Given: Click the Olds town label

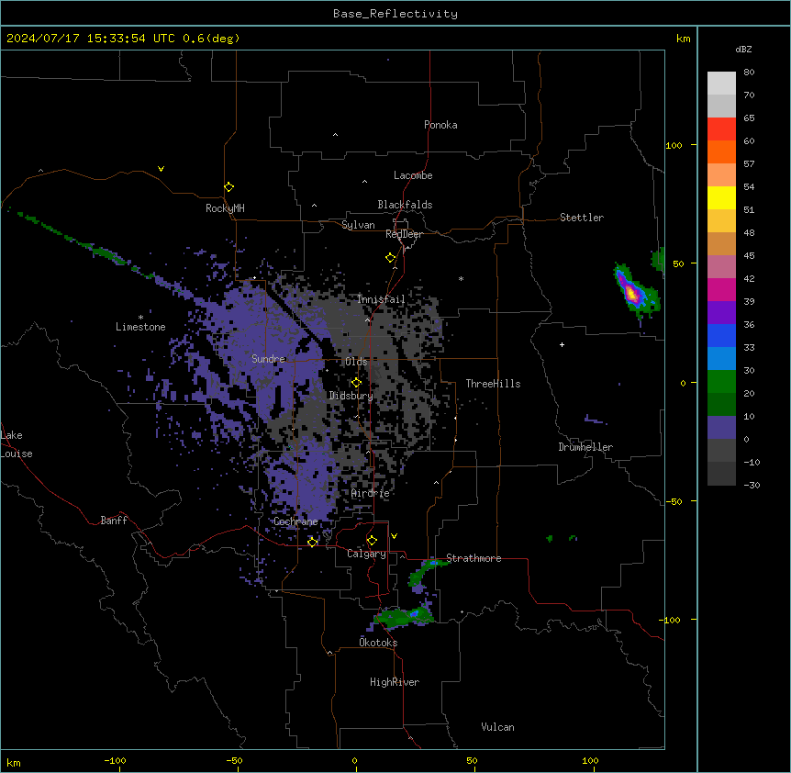Looking at the screenshot, I should pos(356,362).
